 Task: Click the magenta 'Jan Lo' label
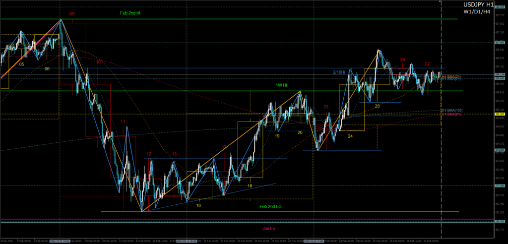click(269, 228)
